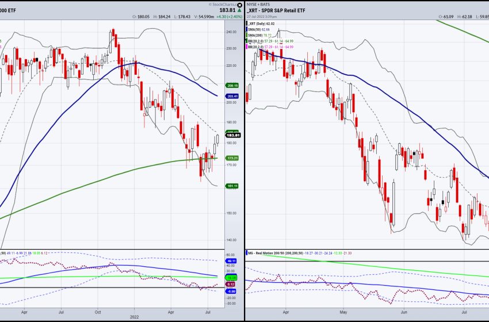Click the Jun label on right chart axis
The image size is (489, 322).
(404, 311)
